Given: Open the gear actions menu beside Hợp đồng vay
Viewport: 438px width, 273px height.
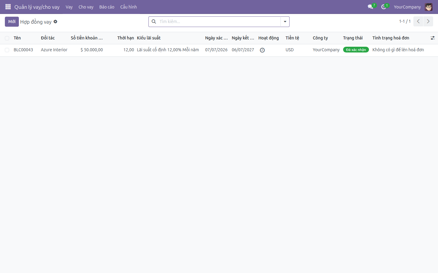Looking at the screenshot, I should (x=55, y=22).
